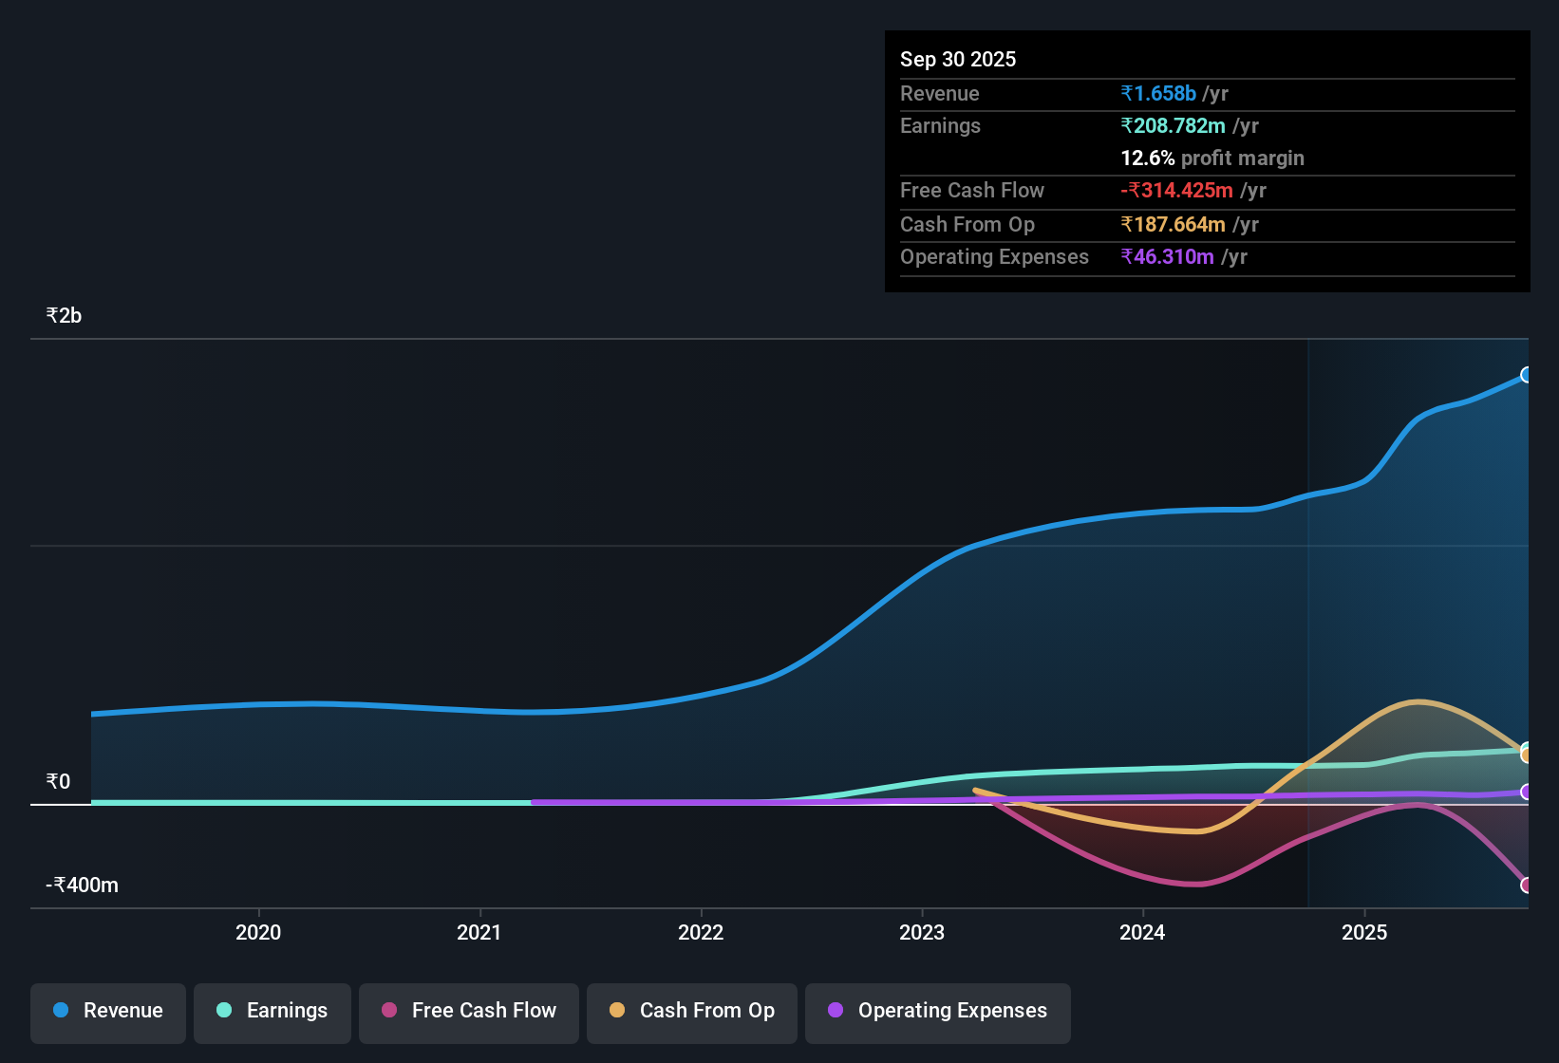Viewport: 1559px width, 1063px height.
Task: Click the 2023 label on the time axis
Action: pyautogui.click(x=923, y=933)
